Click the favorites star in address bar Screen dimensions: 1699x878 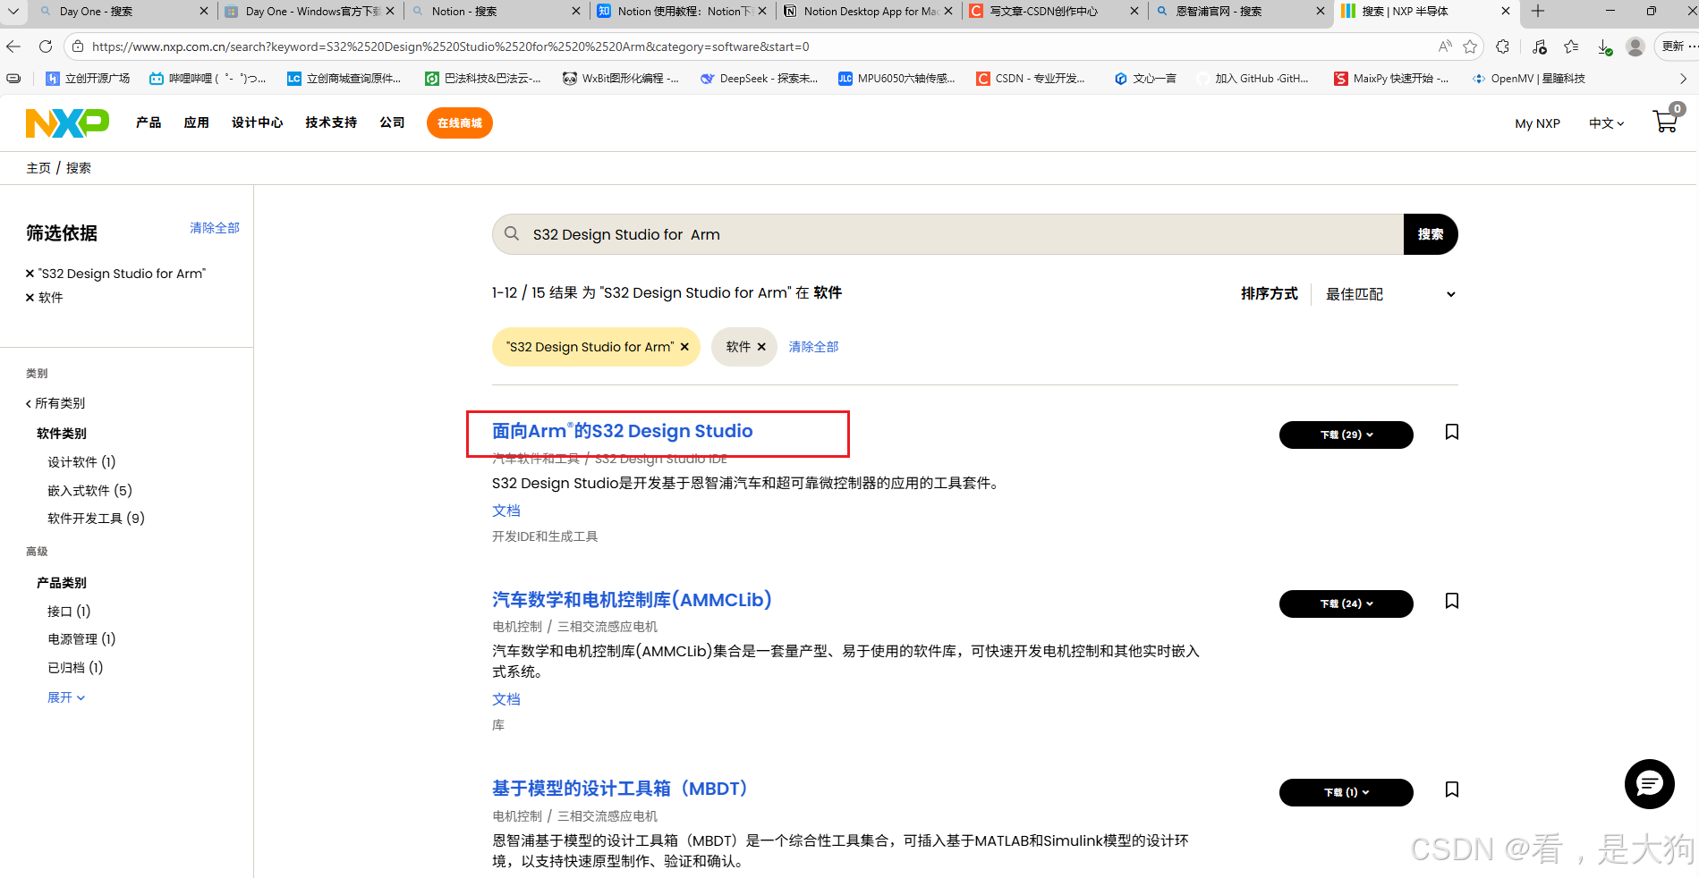1470,46
